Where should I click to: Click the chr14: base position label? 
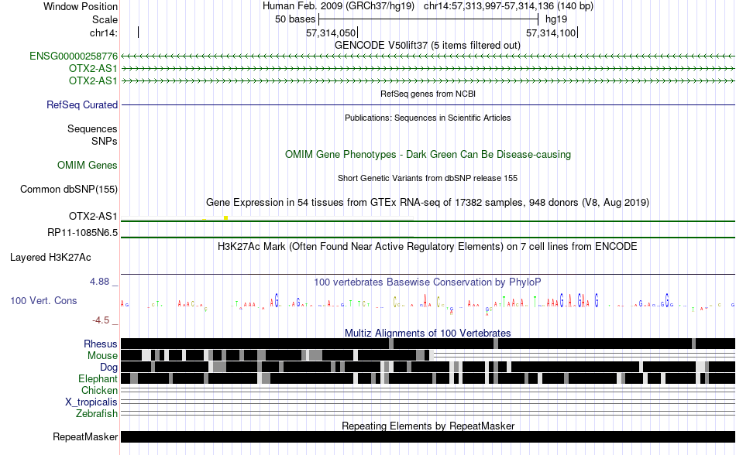click(x=104, y=32)
